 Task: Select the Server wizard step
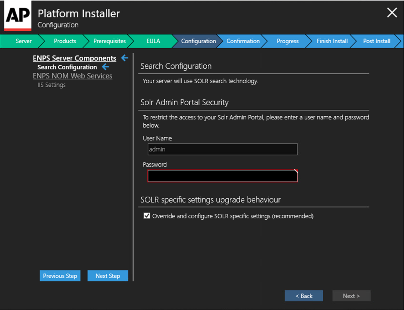(x=24, y=41)
